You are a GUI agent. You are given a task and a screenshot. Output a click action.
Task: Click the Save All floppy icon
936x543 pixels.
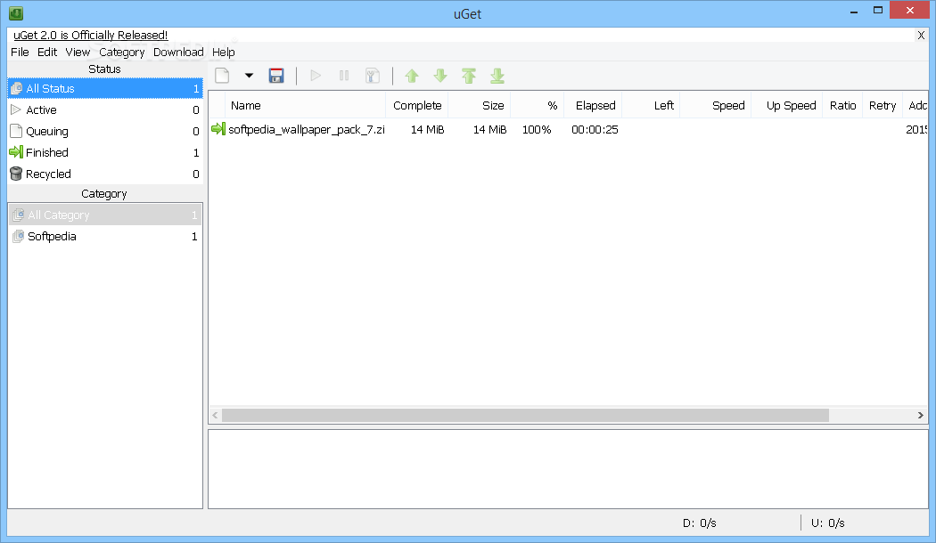(x=276, y=76)
